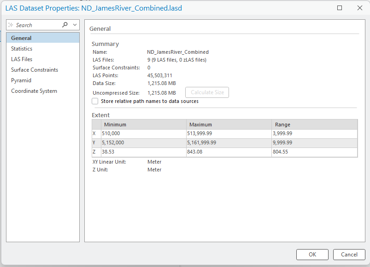The image size is (370, 267).
Task: Click the search sparkle icon in search box
Action: [x=11, y=24]
